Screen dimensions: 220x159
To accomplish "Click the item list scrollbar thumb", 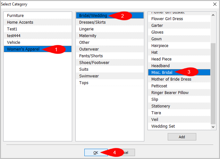I will click(x=213, y=83).
